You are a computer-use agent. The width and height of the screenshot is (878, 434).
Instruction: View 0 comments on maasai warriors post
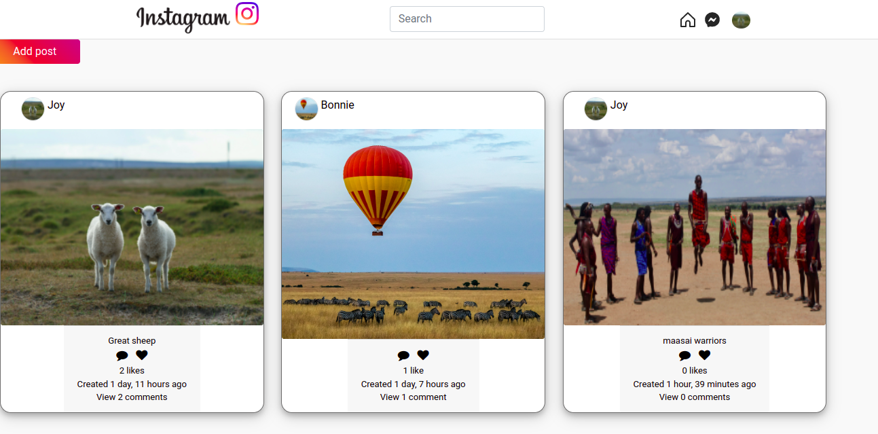point(694,397)
